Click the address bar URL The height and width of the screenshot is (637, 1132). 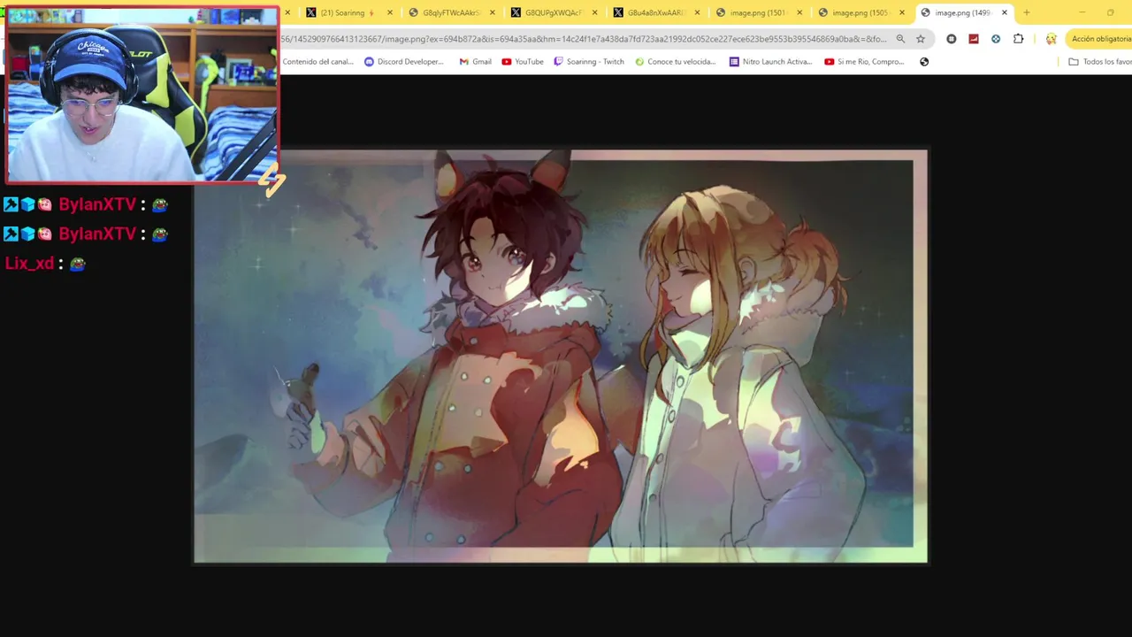tap(584, 39)
